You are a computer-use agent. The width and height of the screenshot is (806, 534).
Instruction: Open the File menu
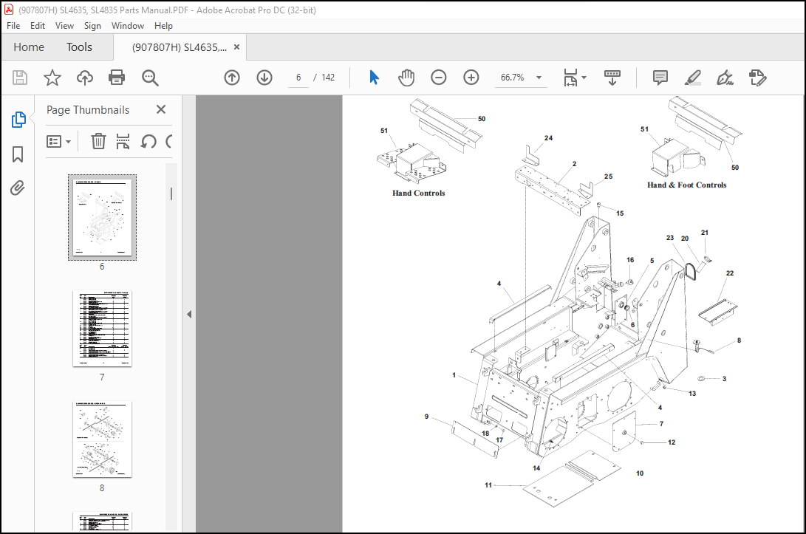(13, 26)
